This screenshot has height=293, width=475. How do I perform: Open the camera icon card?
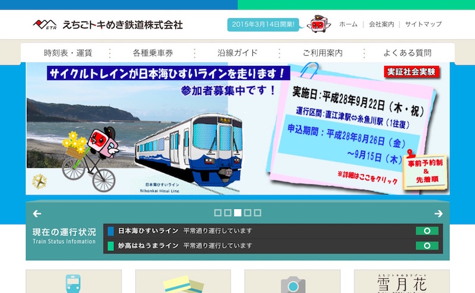(292, 281)
